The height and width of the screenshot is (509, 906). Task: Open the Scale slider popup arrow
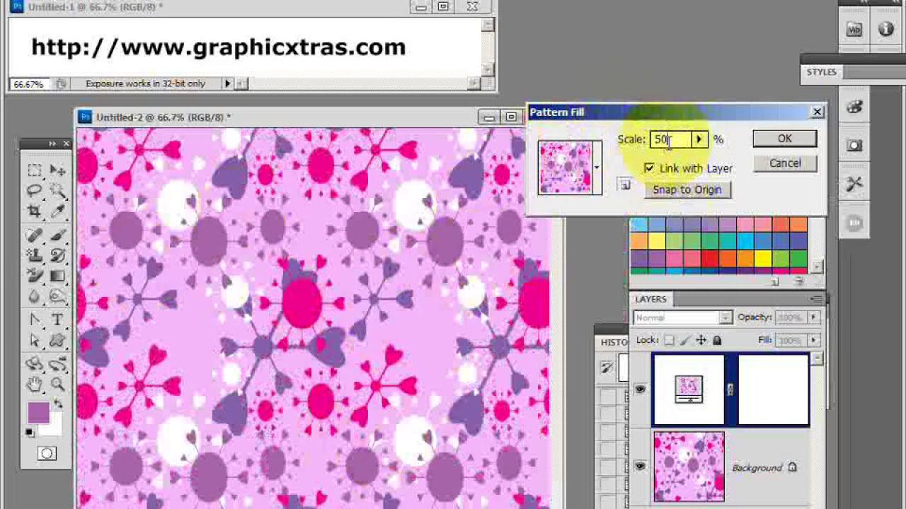699,139
